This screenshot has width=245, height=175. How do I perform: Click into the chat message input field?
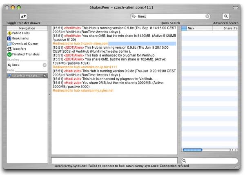(x=114, y=161)
